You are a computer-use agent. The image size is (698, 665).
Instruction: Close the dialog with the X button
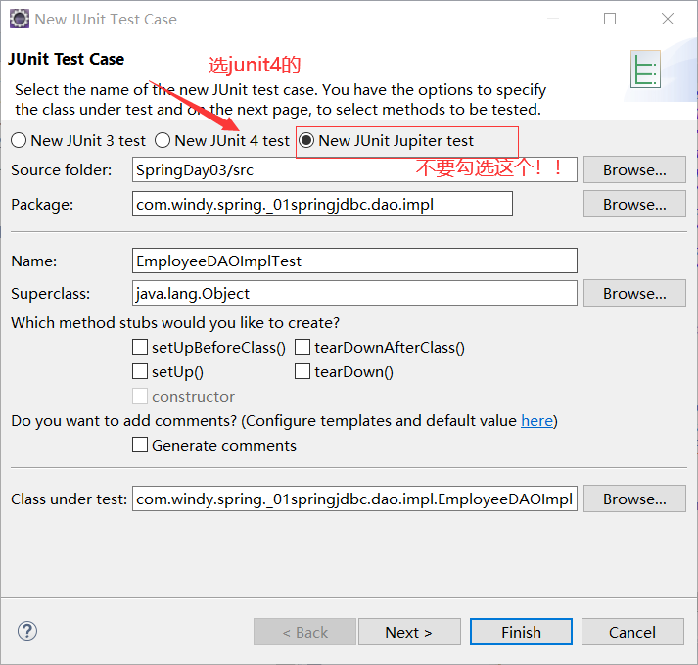coord(668,19)
